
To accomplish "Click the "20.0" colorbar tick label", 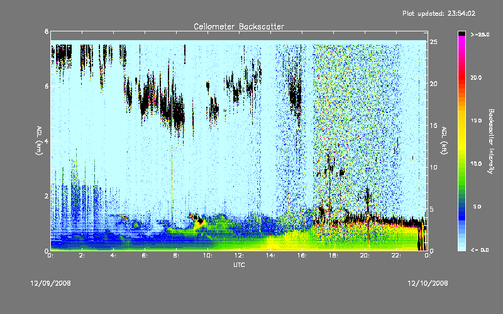I will pyautogui.click(x=476, y=77).
